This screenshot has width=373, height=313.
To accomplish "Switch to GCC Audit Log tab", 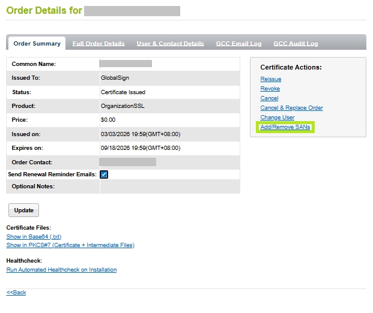I will [296, 44].
